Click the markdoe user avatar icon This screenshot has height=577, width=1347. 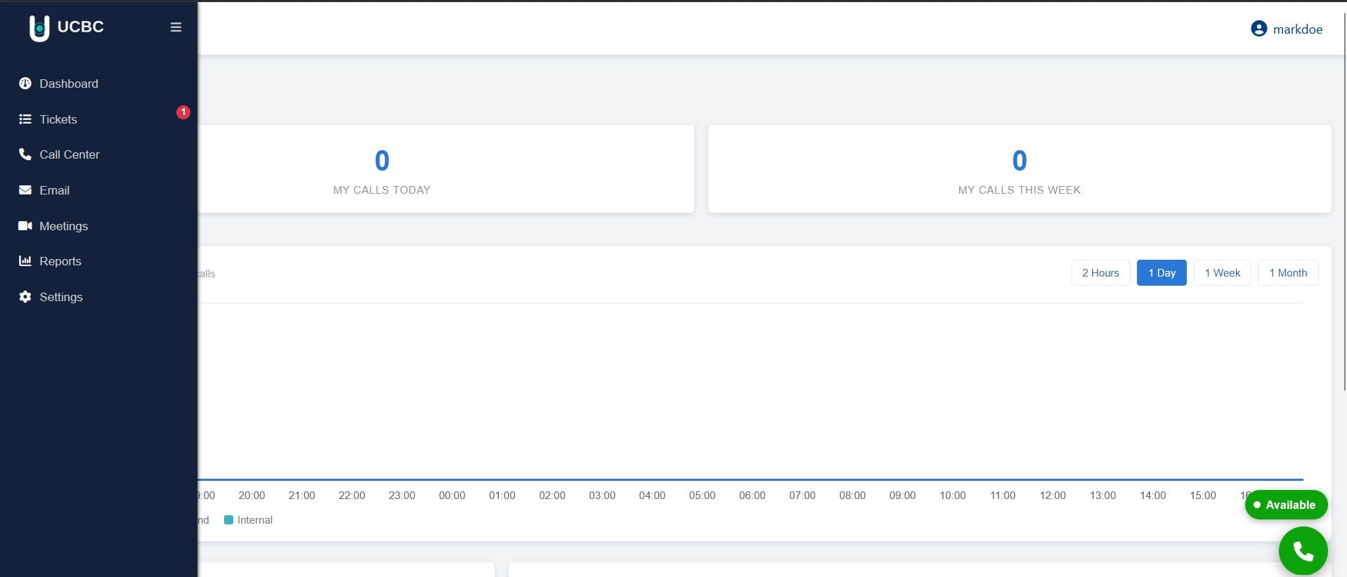[1258, 29]
